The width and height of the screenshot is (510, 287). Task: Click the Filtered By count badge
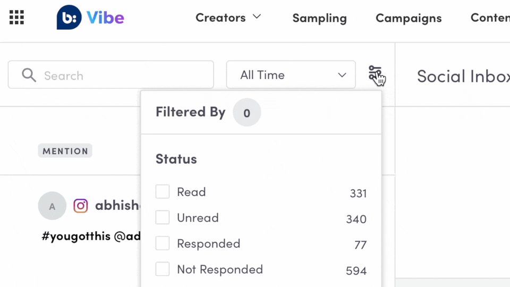[x=246, y=113]
